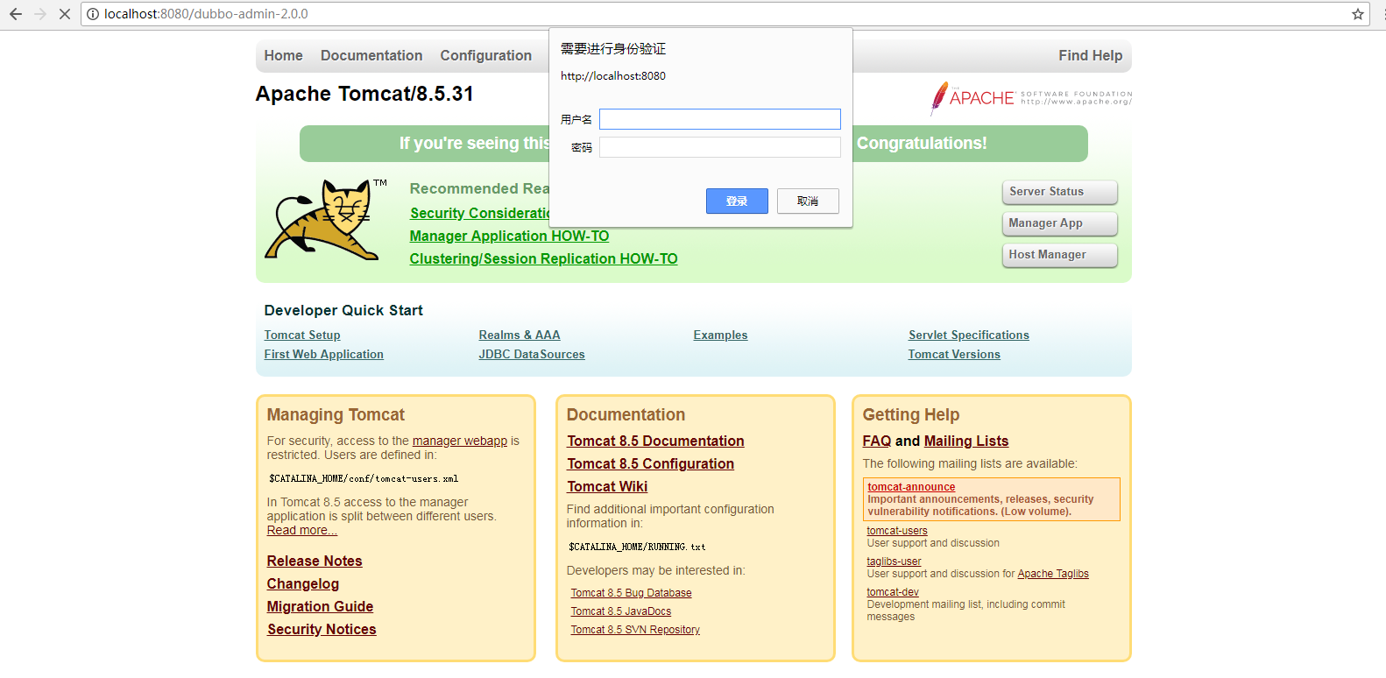Screen dimensions: 1386x678
Task: Open the Mailing Lists link
Action: (966, 441)
